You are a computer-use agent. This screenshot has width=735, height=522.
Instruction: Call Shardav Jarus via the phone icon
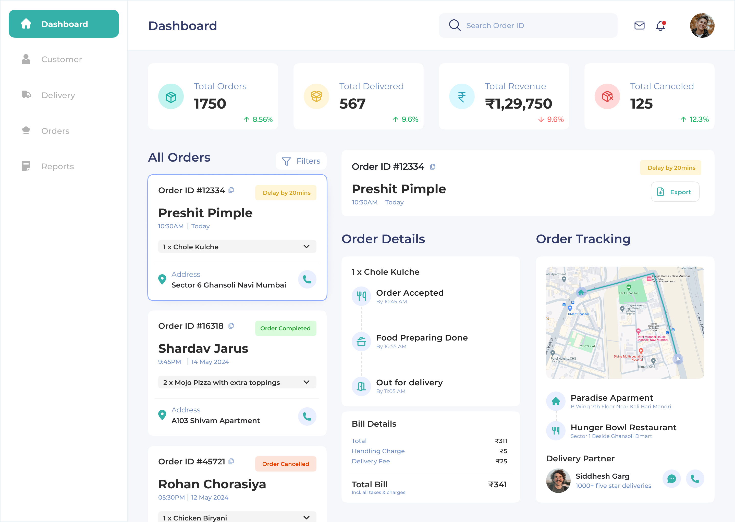point(307,416)
